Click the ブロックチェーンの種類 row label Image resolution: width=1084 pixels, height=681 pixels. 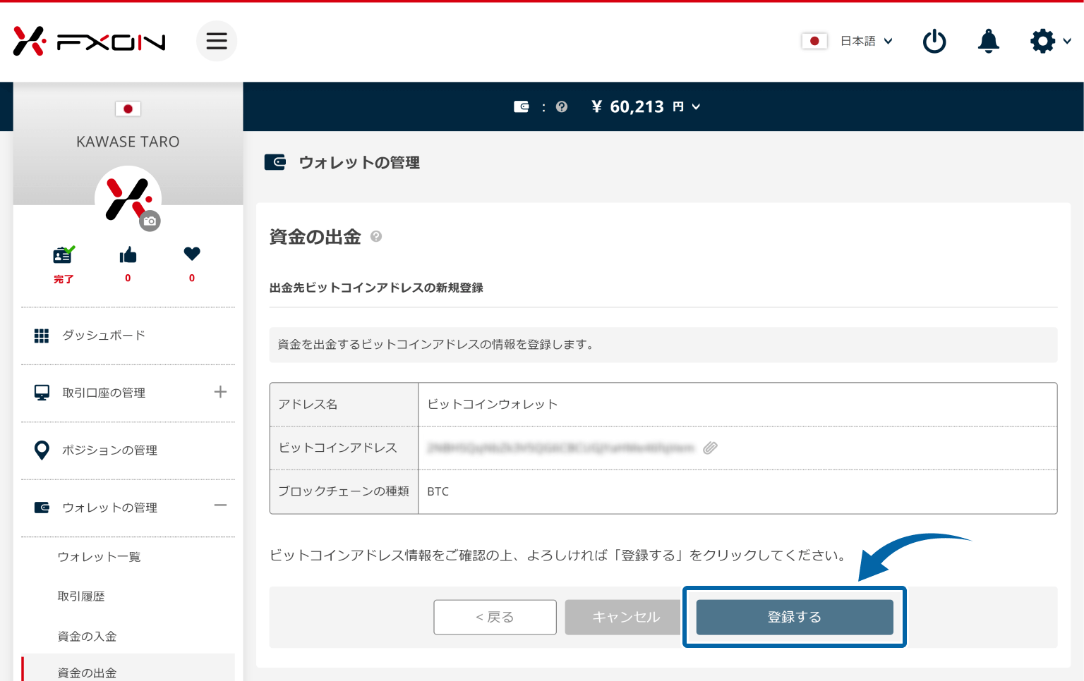[344, 491]
